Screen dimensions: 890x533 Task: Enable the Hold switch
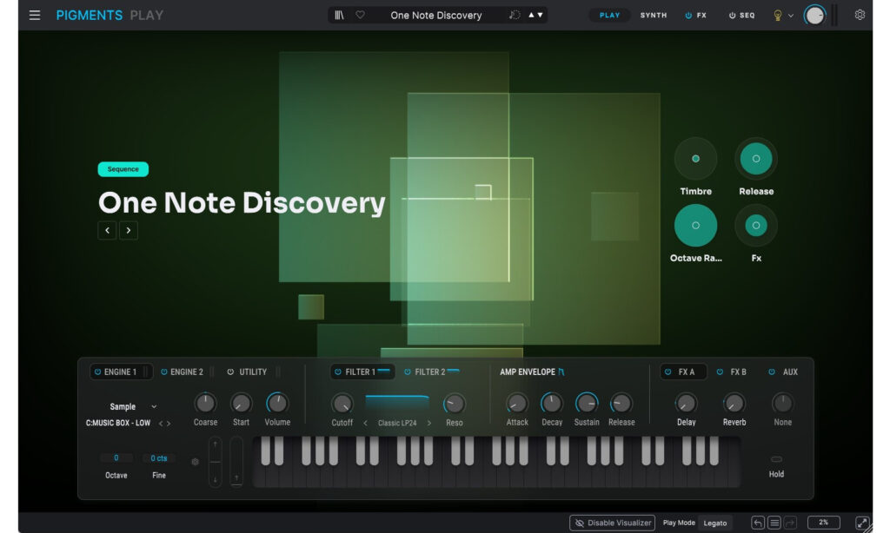(776, 459)
